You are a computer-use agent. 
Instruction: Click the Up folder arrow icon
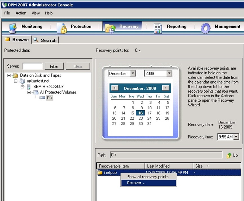pyautogui.click(x=229, y=155)
